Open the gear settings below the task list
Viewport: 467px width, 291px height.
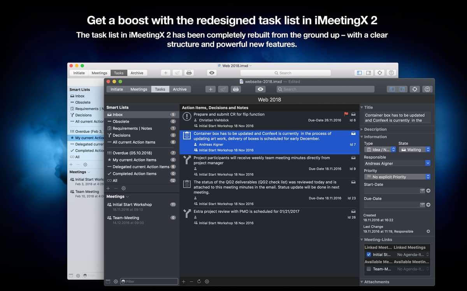207,281
